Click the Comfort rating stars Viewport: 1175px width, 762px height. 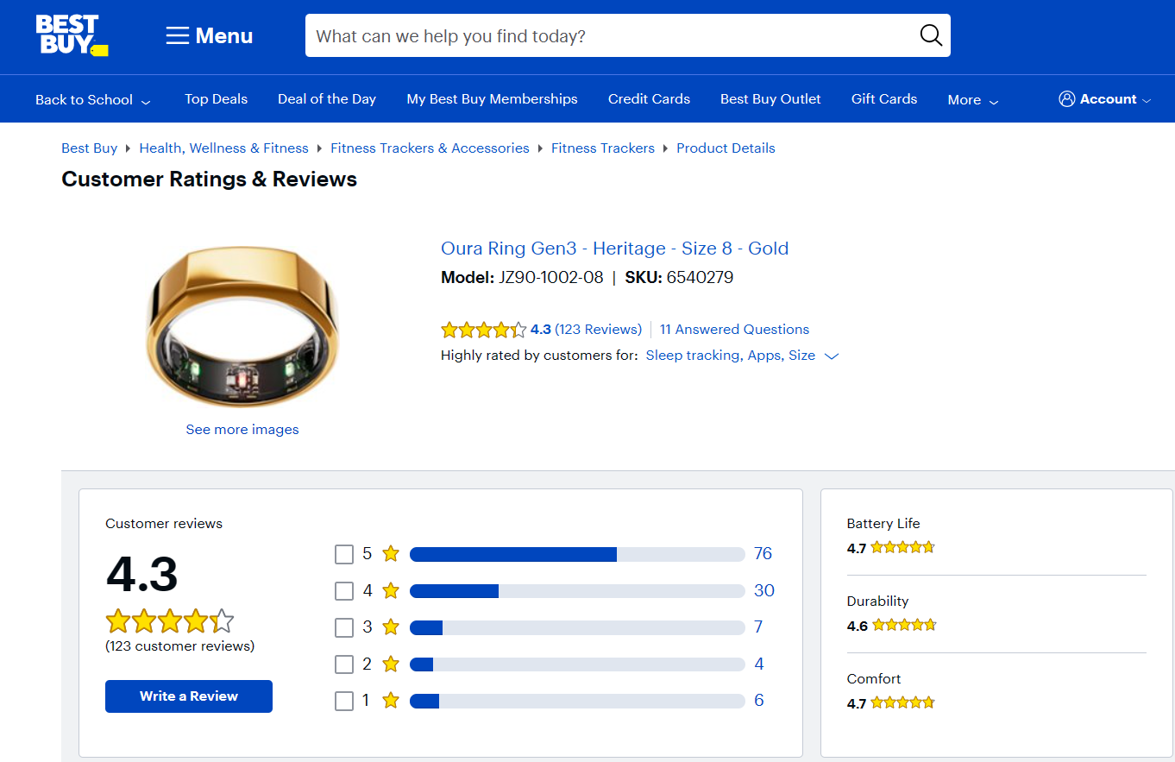pos(902,702)
